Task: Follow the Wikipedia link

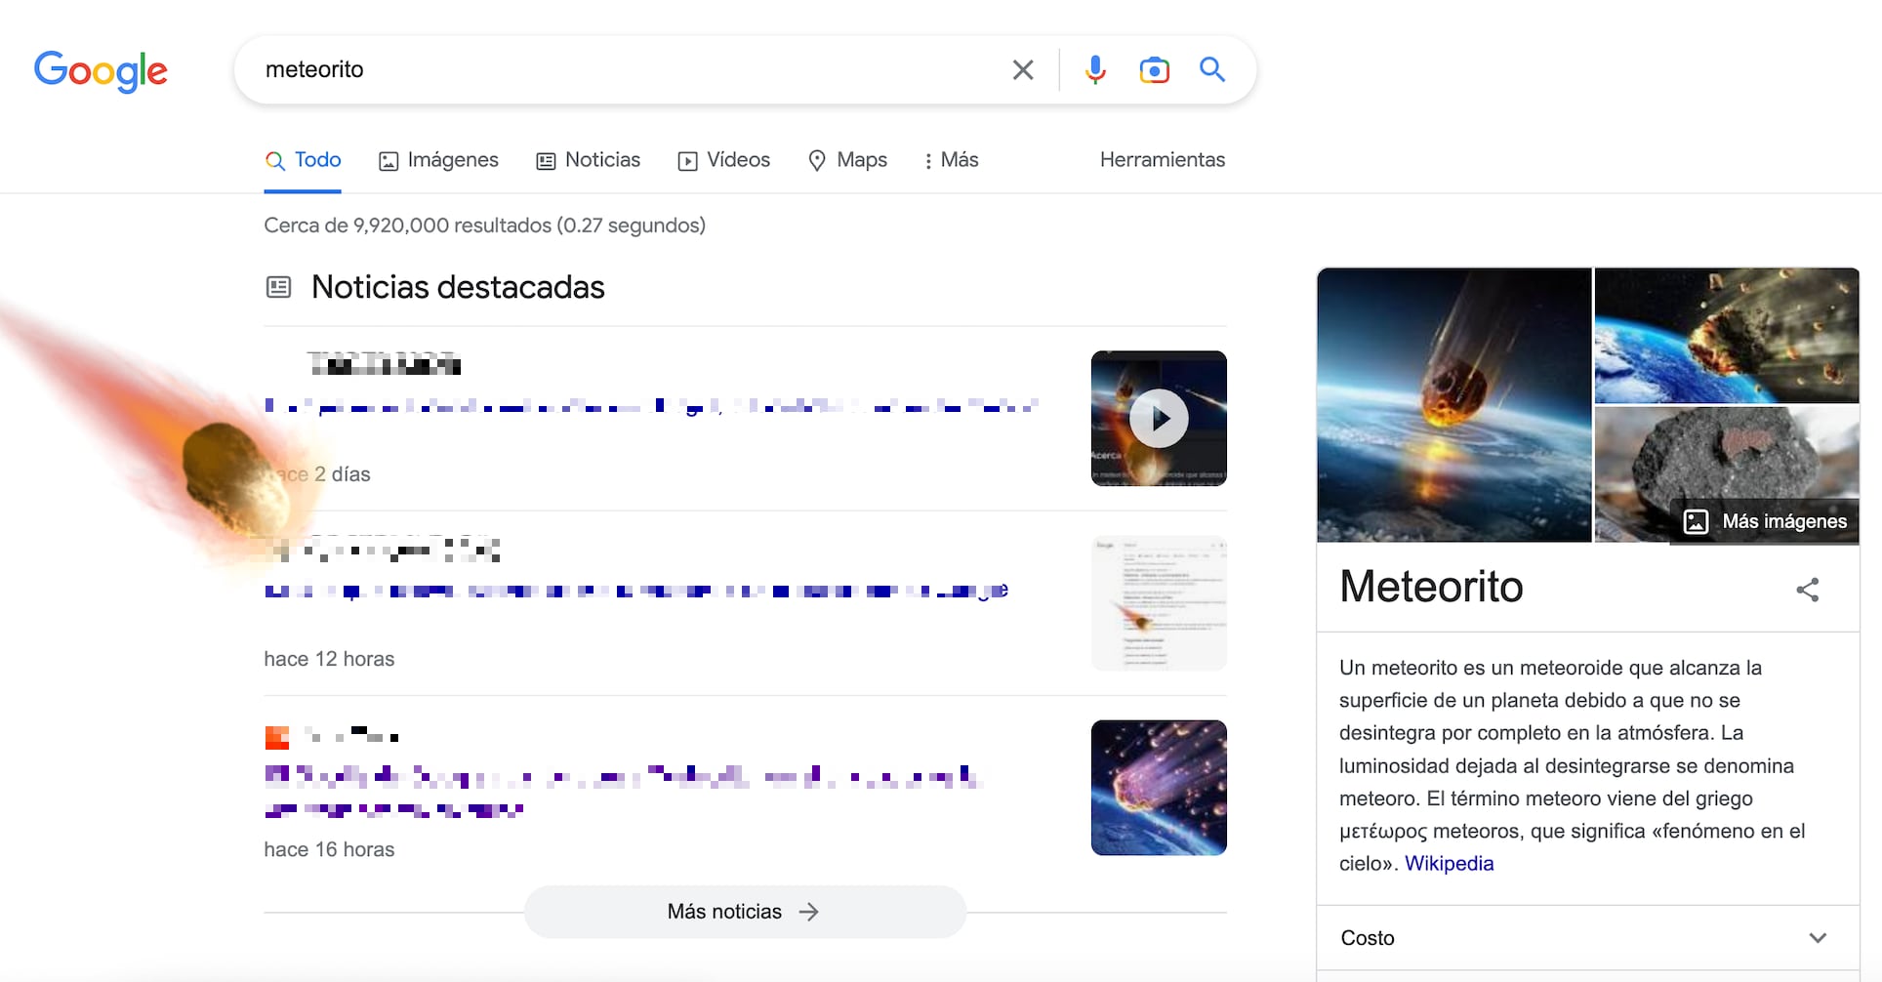Action: click(1449, 864)
